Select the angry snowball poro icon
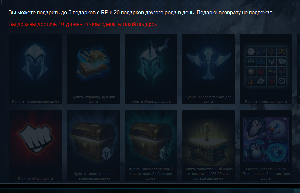Image resolution: width=300 pixels, height=193 pixels. [x=277, y=128]
